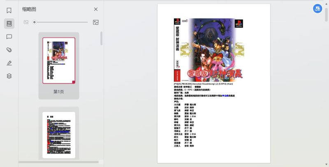Click the blue hyperlink in the document

(x=225, y=96)
